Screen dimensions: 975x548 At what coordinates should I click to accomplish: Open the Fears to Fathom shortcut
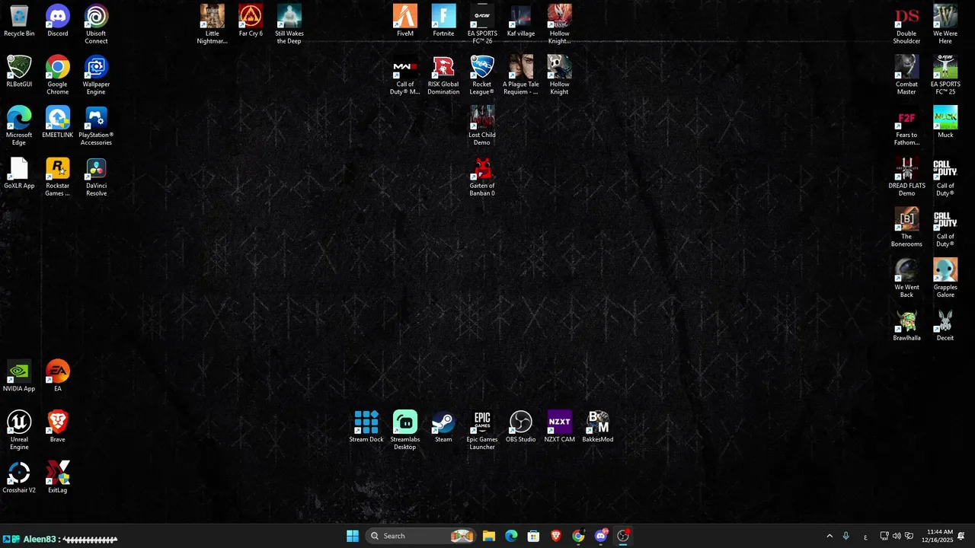click(x=906, y=126)
